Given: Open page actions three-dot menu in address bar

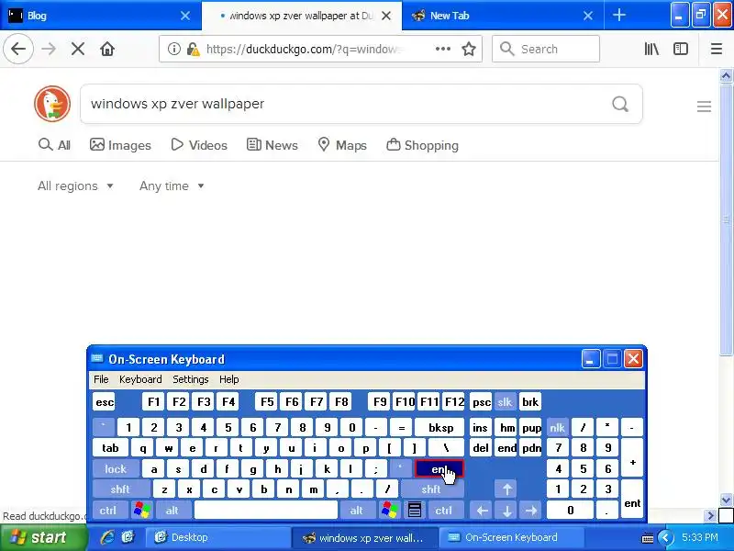Looking at the screenshot, I should click(x=442, y=49).
